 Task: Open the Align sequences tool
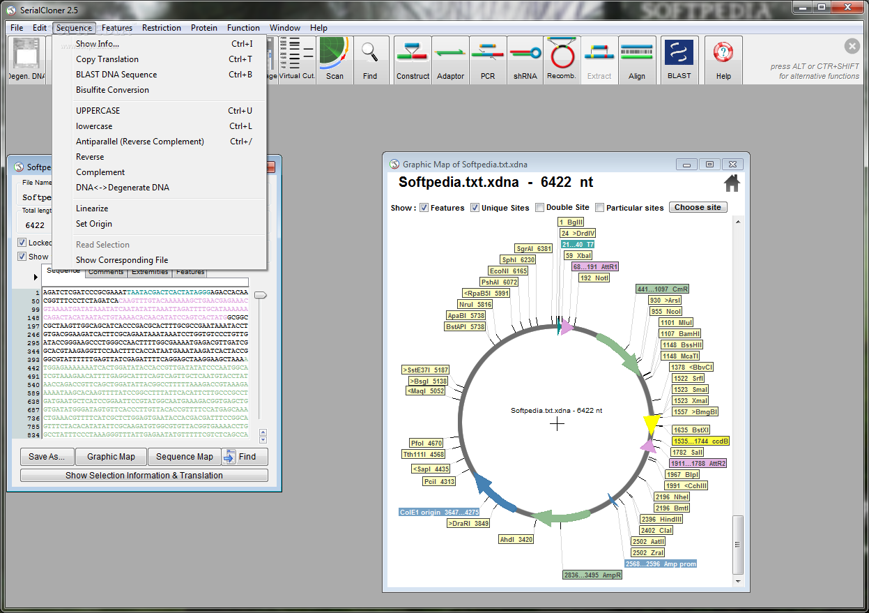[637, 60]
